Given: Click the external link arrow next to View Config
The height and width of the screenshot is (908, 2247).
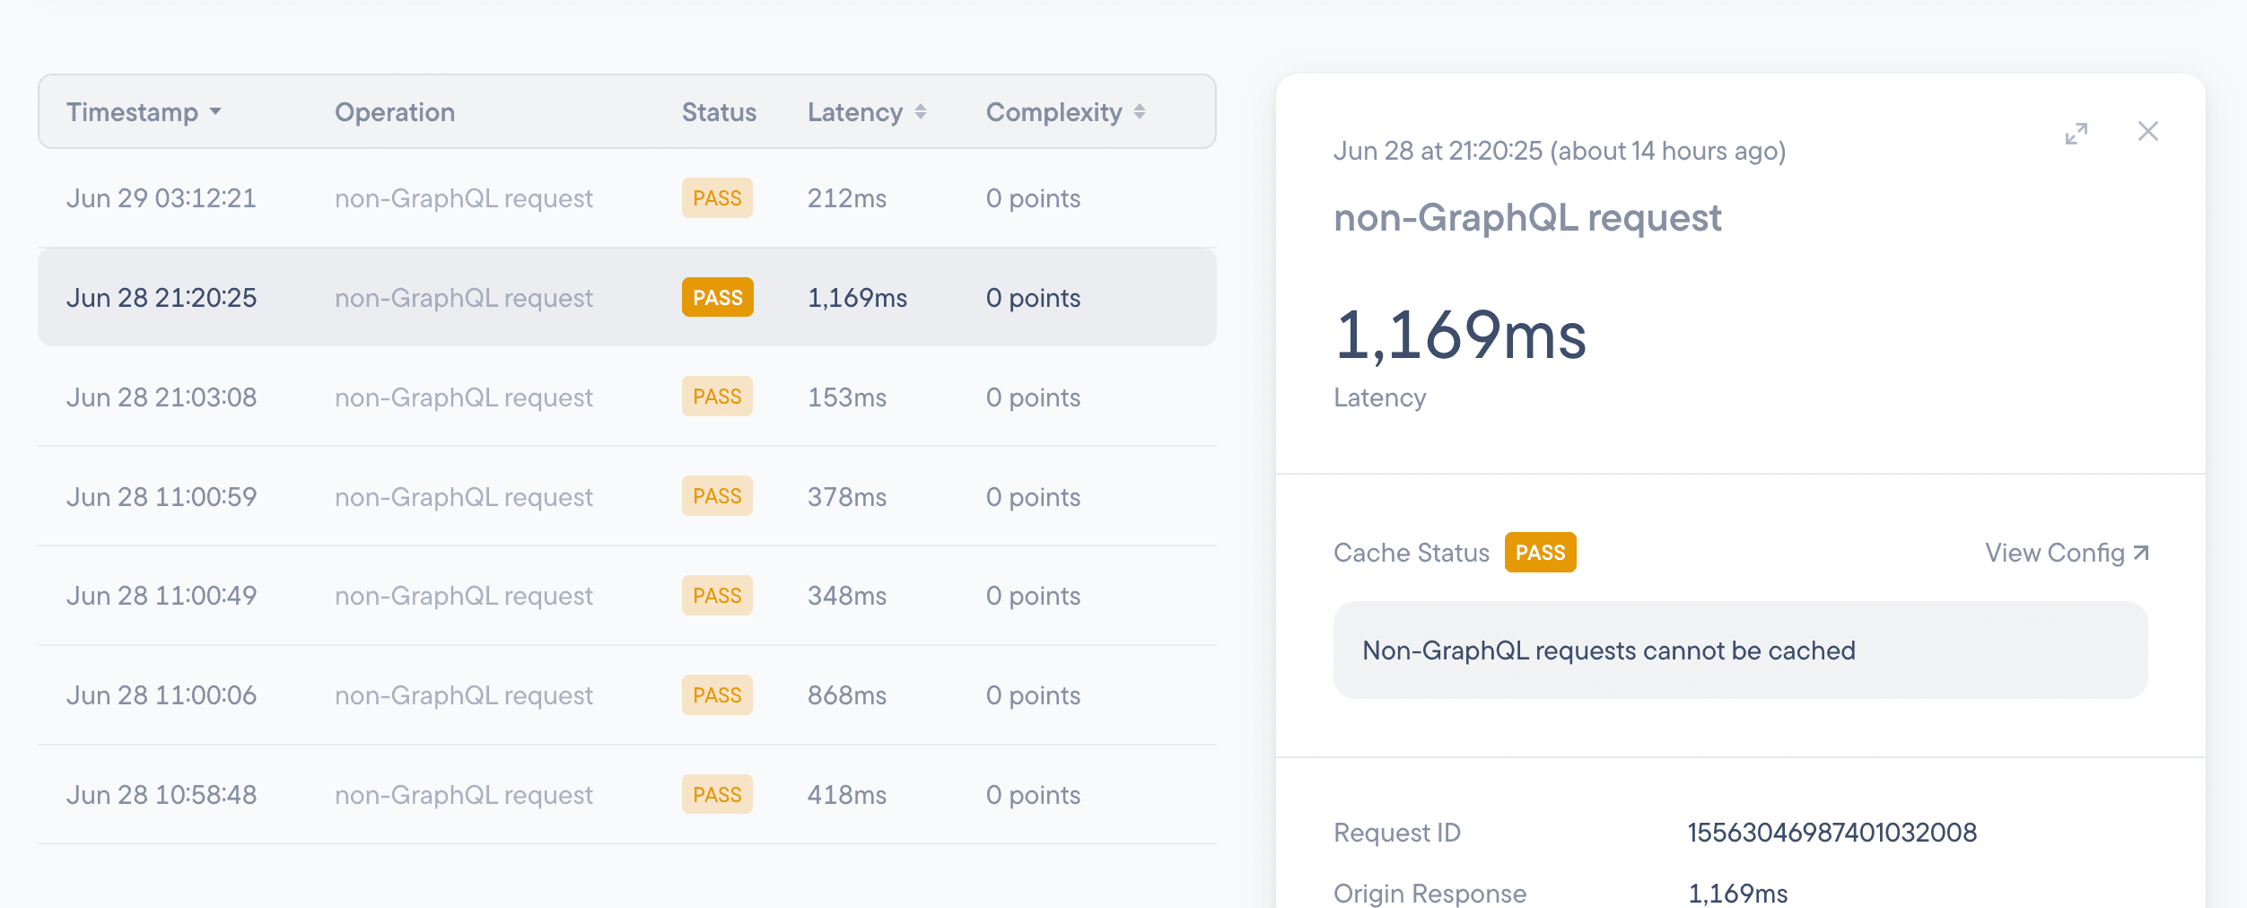Looking at the screenshot, I should click(x=2141, y=552).
